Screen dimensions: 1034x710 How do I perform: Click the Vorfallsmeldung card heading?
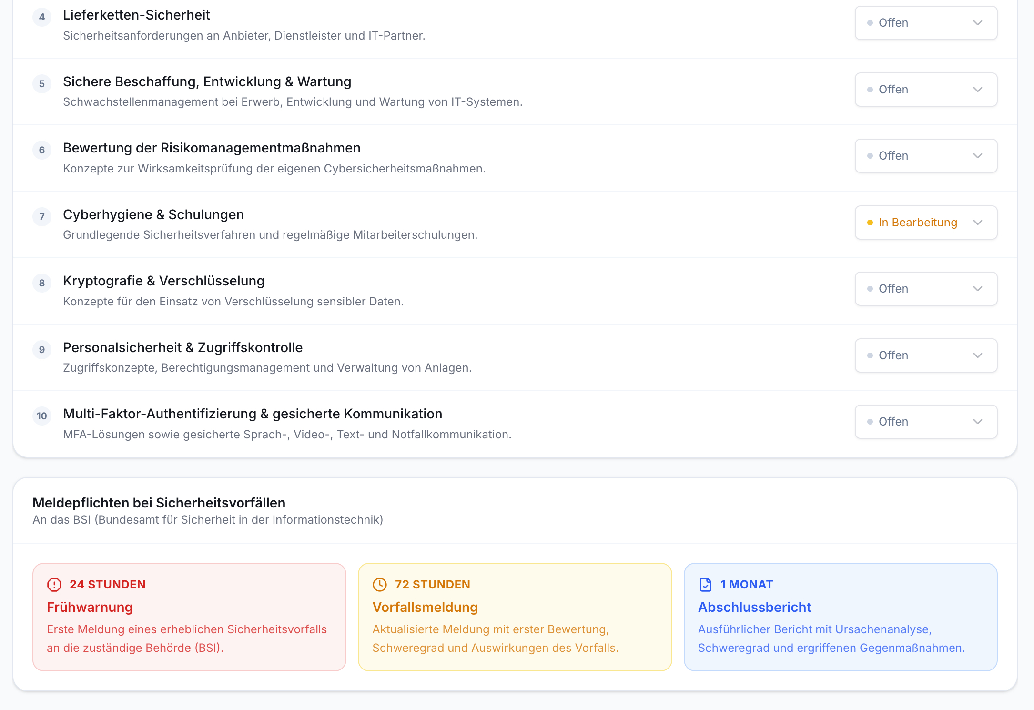[x=425, y=608]
